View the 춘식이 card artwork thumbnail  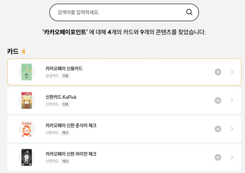26,129
